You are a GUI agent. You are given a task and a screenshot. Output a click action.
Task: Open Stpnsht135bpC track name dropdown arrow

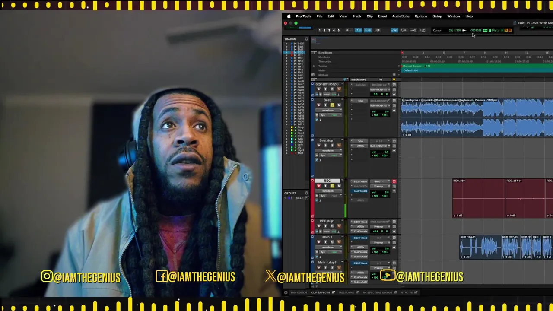click(x=342, y=83)
